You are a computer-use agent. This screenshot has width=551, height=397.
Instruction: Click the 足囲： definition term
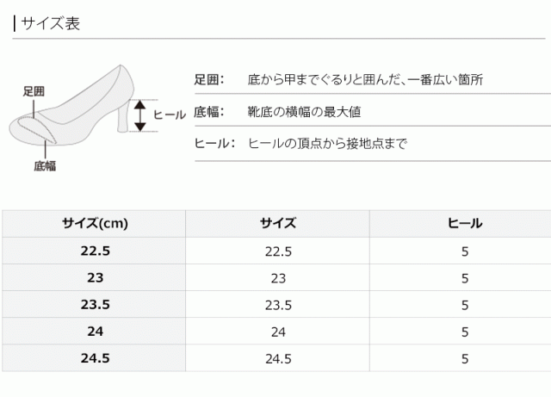click(209, 80)
